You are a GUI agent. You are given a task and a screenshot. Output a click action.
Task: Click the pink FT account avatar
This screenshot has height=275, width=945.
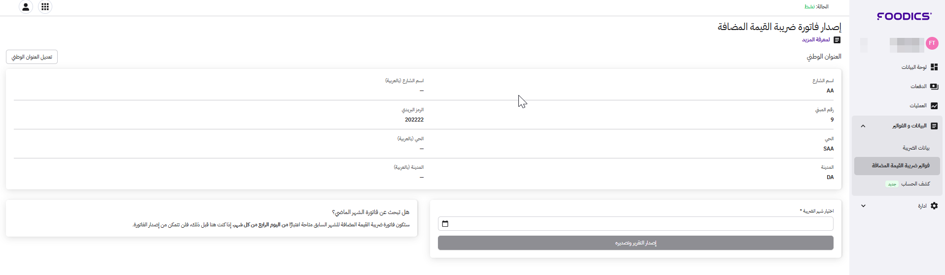932,43
